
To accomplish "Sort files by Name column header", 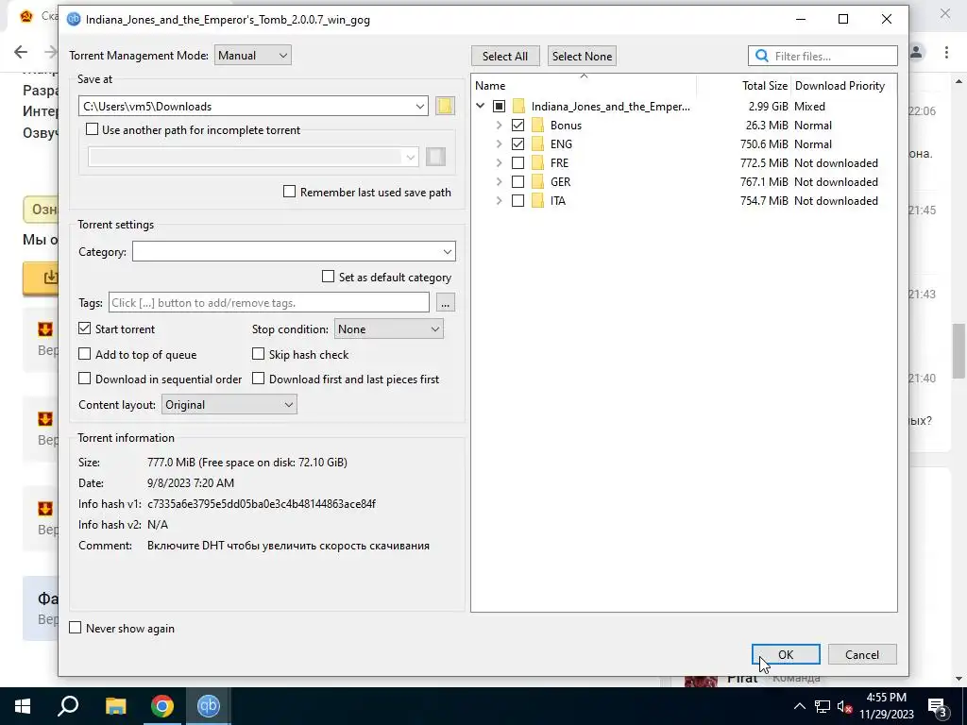I will click(x=584, y=86).
